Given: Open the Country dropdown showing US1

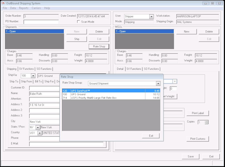Looking at the screenshot, I should 39,133.
